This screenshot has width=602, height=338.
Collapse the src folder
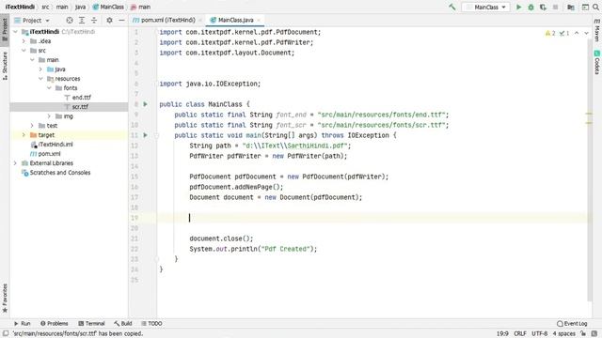click(x=24, y=51)
